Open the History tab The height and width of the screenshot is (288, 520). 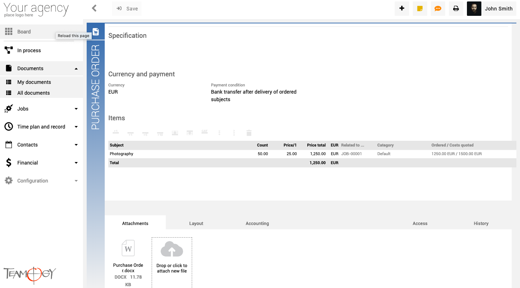point(481,224)
